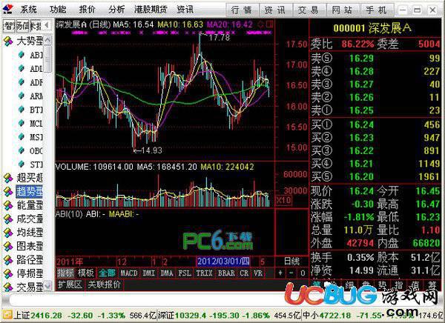Switch to the 模板 tab
Image resolution: width=445 pixels, height=323 pixels.
(86, 273)
